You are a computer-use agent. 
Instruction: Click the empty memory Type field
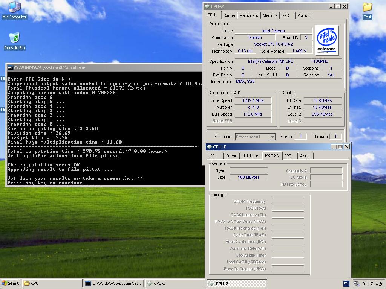pyautogui.click(x=249, y=170)
